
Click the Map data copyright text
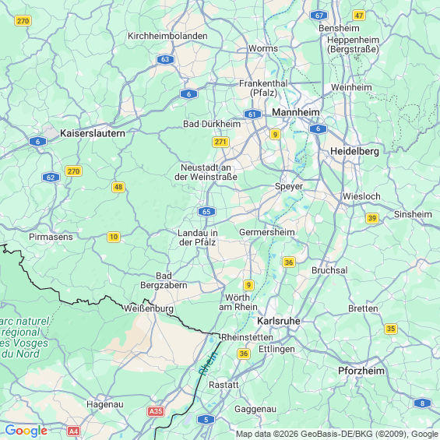coord(337,434)
